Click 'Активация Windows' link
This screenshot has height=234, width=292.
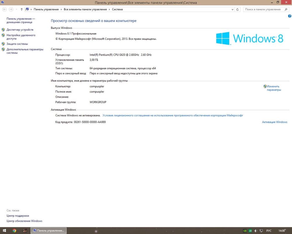[274, 122]
